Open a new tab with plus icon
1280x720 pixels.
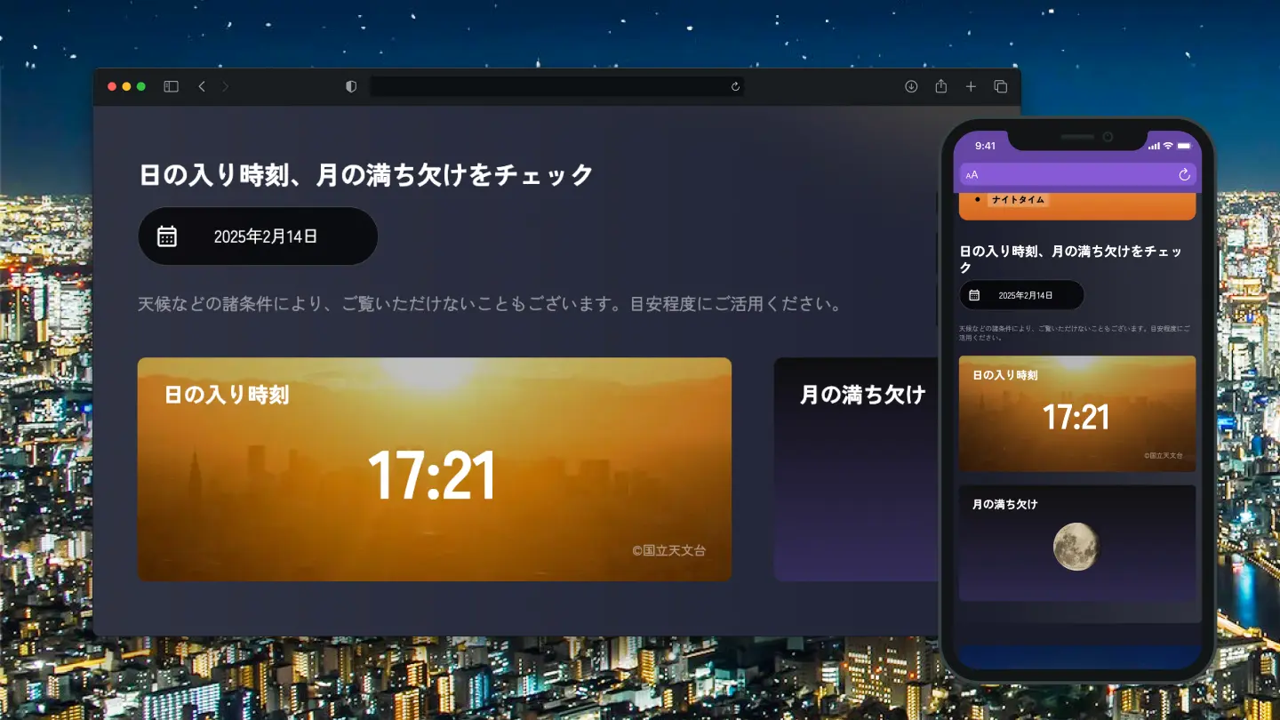click(x=971, y=86)
